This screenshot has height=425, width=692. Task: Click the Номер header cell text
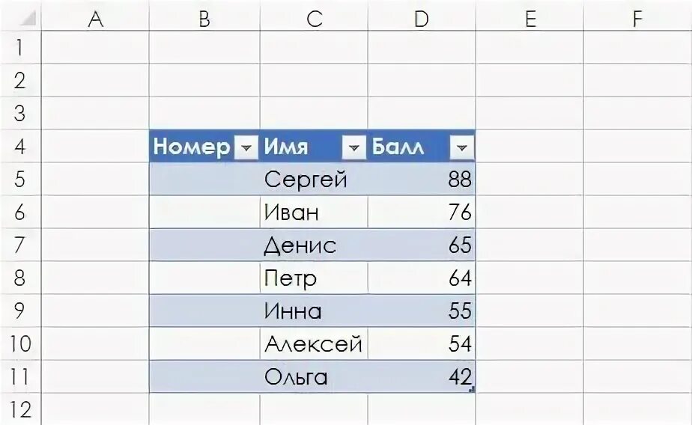pyautogui.click(x=192, y=147)
